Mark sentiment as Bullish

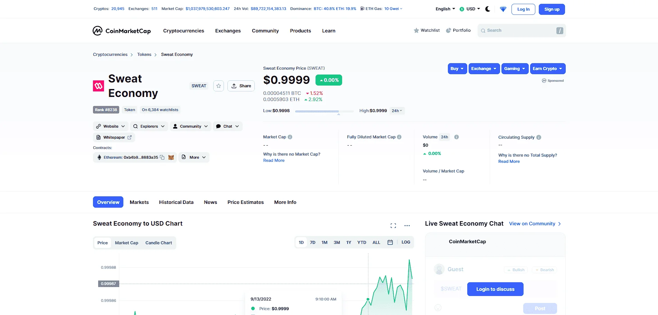tap(516, 270)
